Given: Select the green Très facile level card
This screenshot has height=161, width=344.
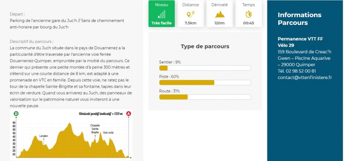Looking at the screenshot, I should pos(162,14).
